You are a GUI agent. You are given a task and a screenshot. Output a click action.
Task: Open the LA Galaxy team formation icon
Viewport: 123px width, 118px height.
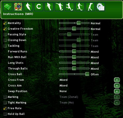tap(18, 7)
